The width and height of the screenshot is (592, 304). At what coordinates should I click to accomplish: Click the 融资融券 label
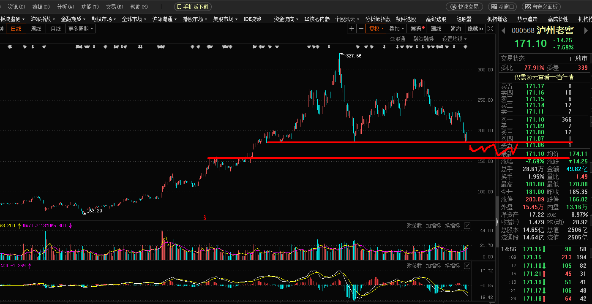(x=423, y=39)
